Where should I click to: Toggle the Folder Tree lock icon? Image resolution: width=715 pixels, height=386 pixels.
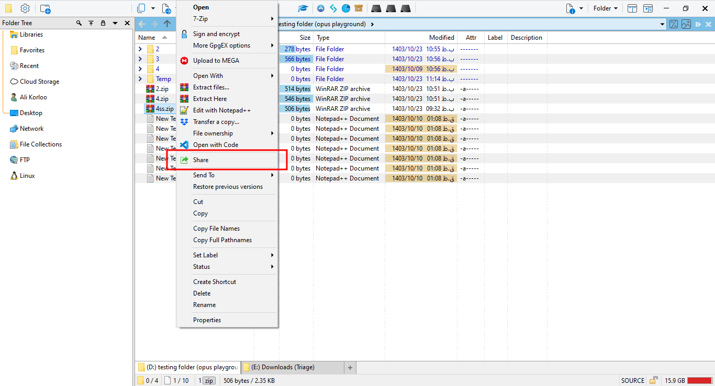point(103,23)
